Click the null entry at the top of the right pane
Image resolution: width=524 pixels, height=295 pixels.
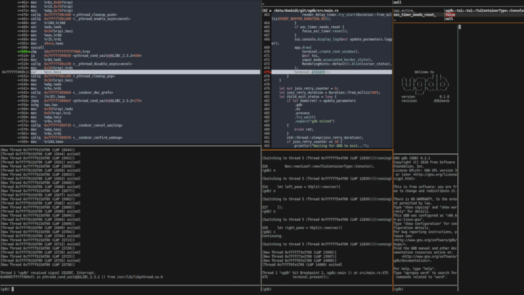[x=398, y=3]
